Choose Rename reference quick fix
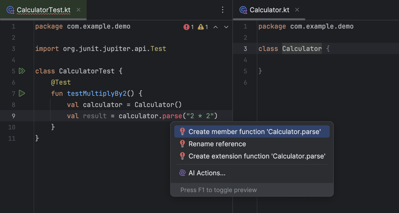 [x=217, y=144]
